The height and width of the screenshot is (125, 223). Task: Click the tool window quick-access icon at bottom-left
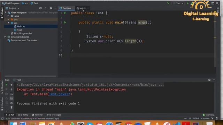(x=2, y=118)
